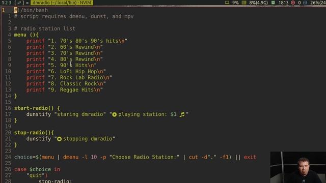Click the package box icon in status bar
326x183 pixels.
(273, 3)
